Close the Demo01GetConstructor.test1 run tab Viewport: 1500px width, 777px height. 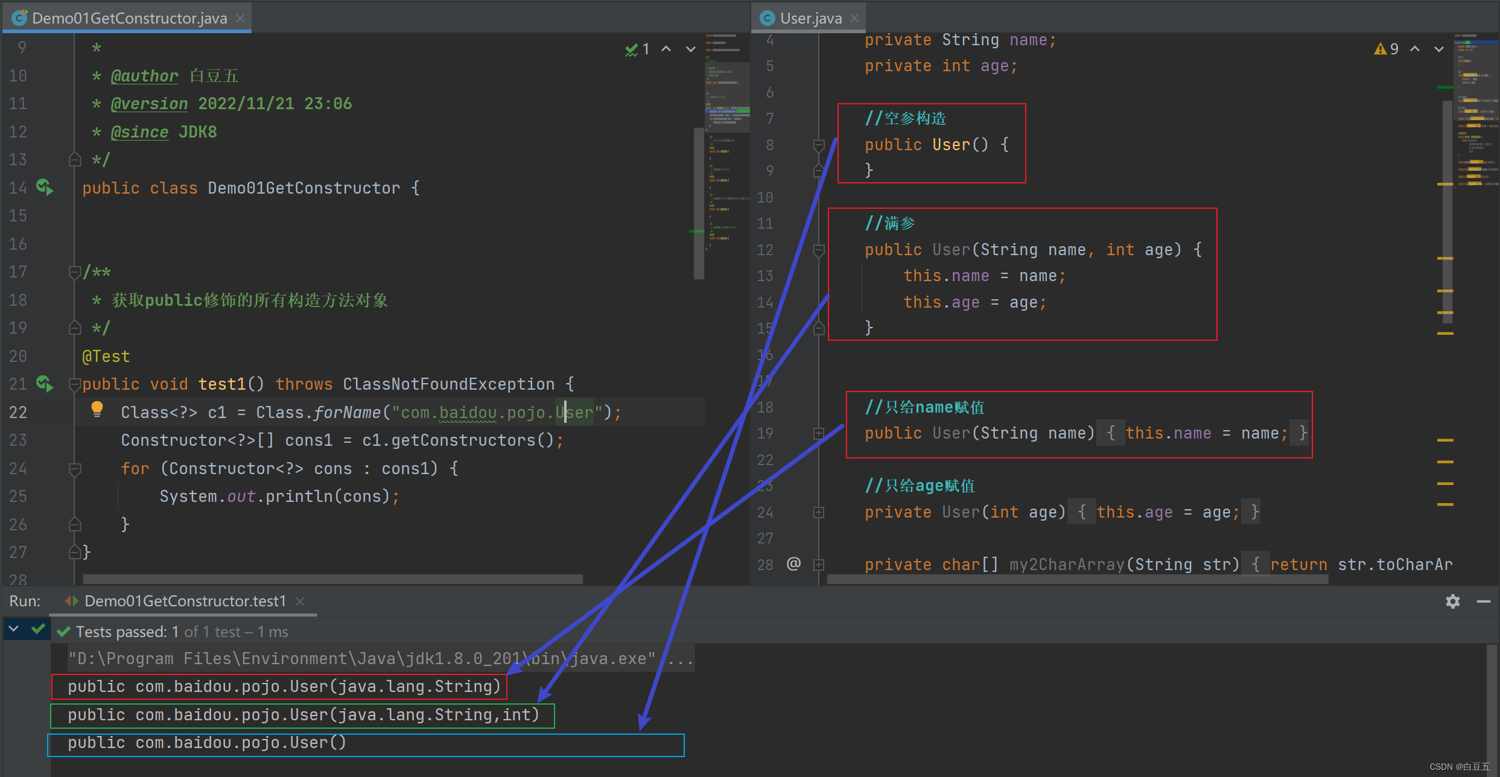[300, 601]
